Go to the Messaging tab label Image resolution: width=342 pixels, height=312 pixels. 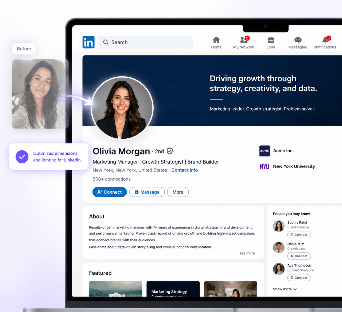pos(298,47)
